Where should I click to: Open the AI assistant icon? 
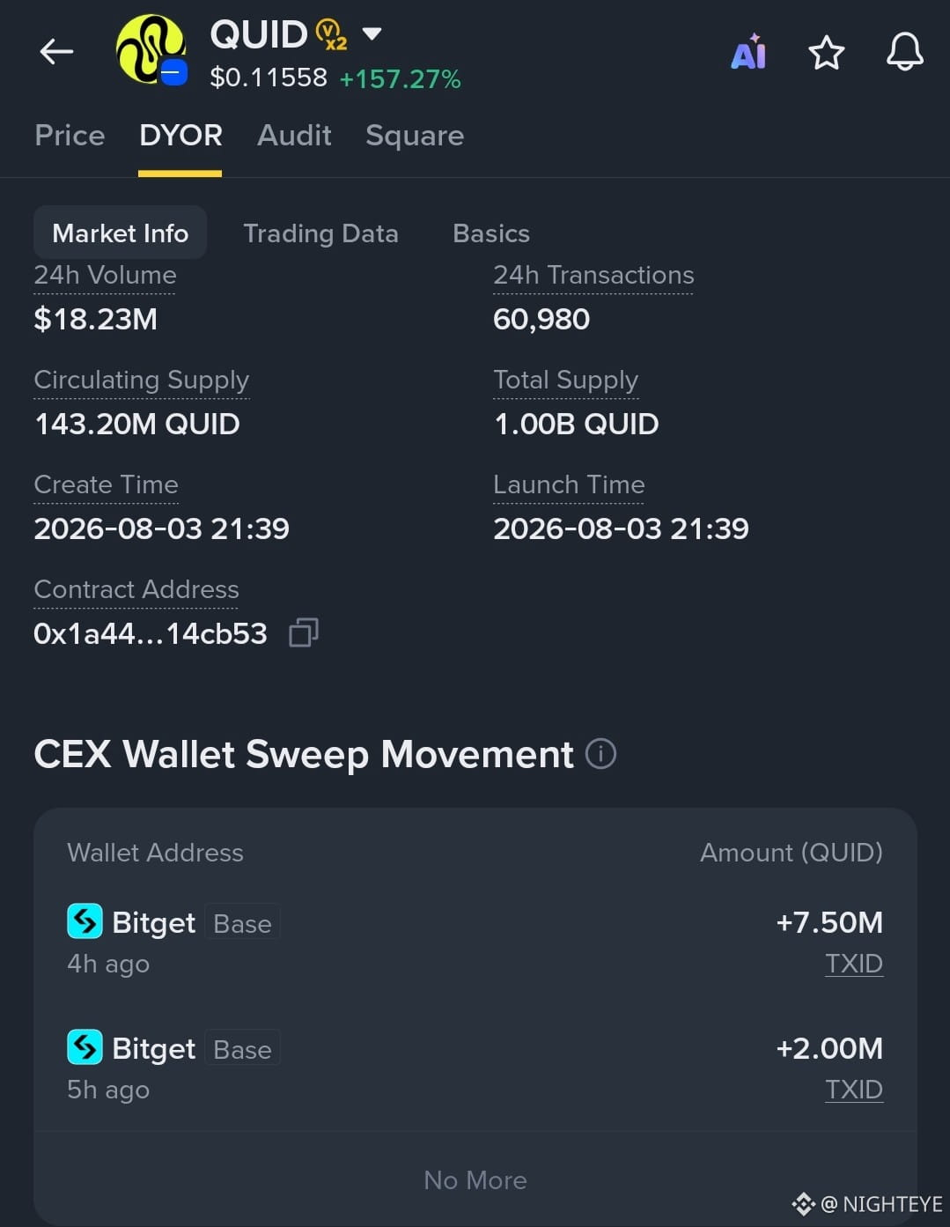point(748,52)
